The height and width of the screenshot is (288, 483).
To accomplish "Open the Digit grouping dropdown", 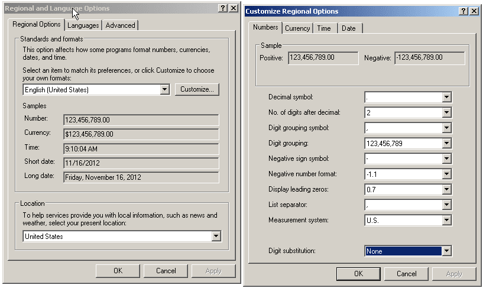I will (x=446, y=144).
